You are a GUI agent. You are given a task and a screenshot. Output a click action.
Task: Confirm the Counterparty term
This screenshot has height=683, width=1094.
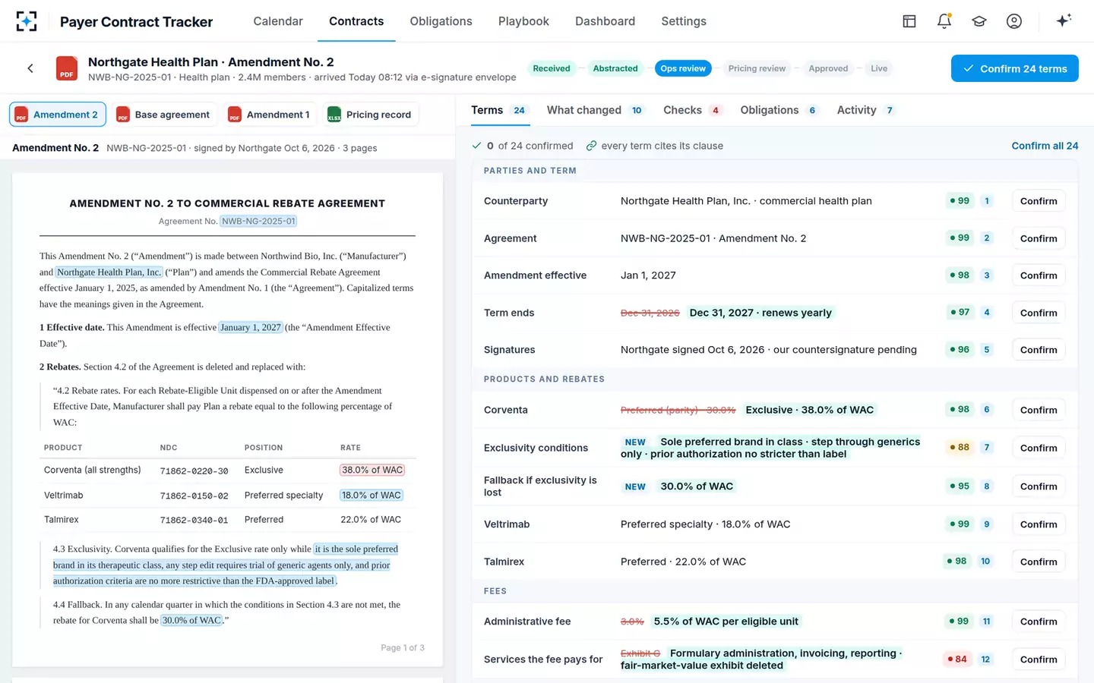pos(1039,201)
